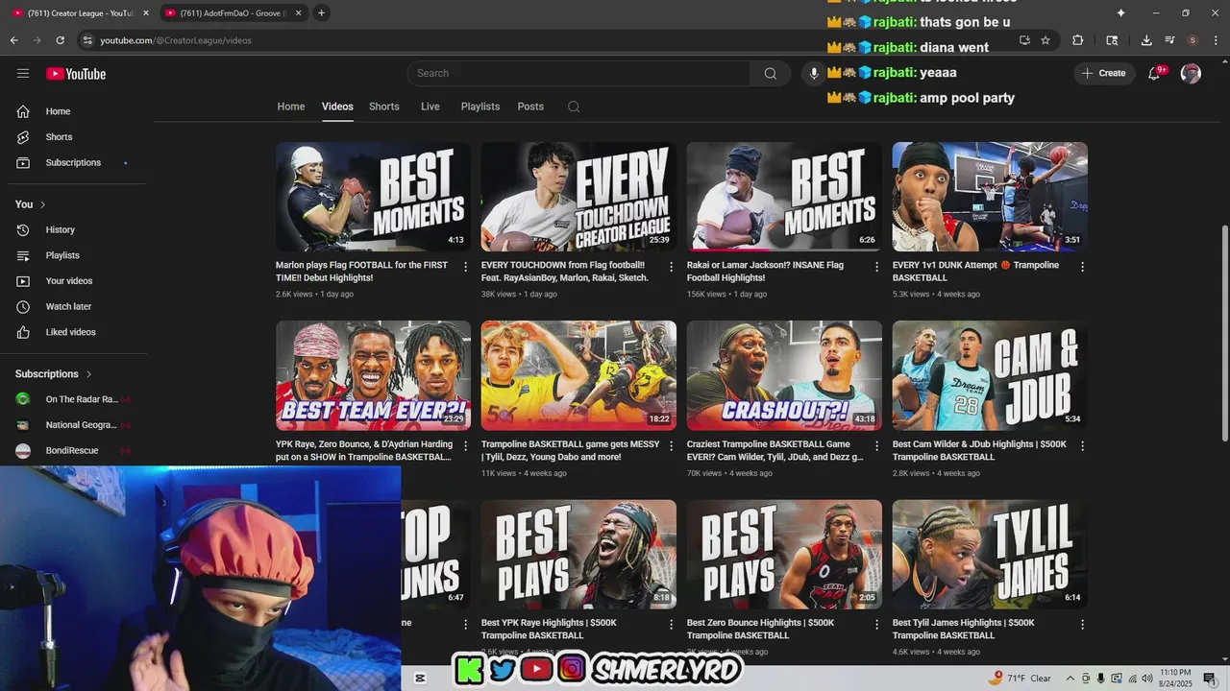Open the Windows notification center icon

pos(1210,679)
